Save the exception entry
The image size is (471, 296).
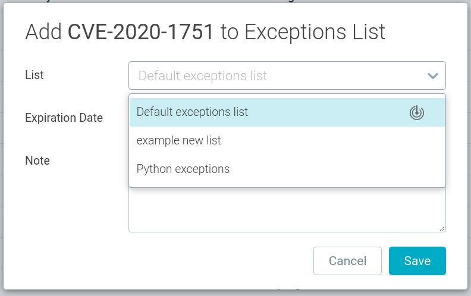(x=417, y=261)
